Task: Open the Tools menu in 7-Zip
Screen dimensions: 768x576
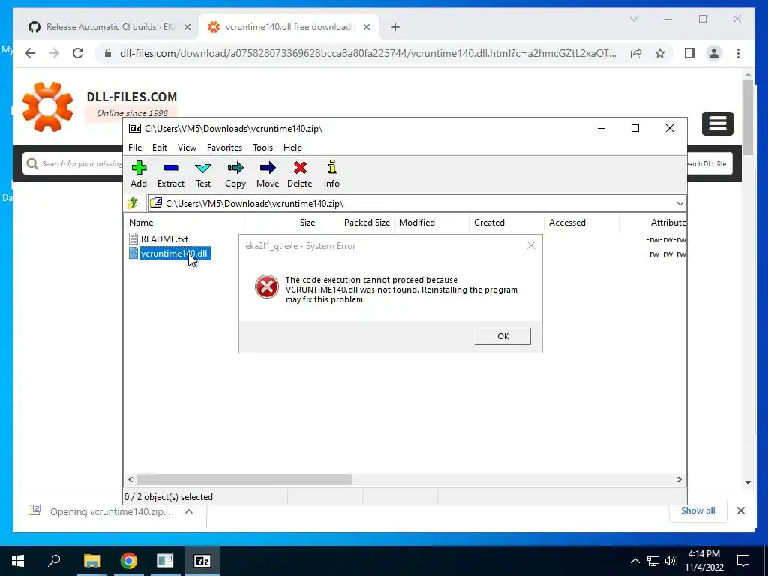Action: (262, 148)
